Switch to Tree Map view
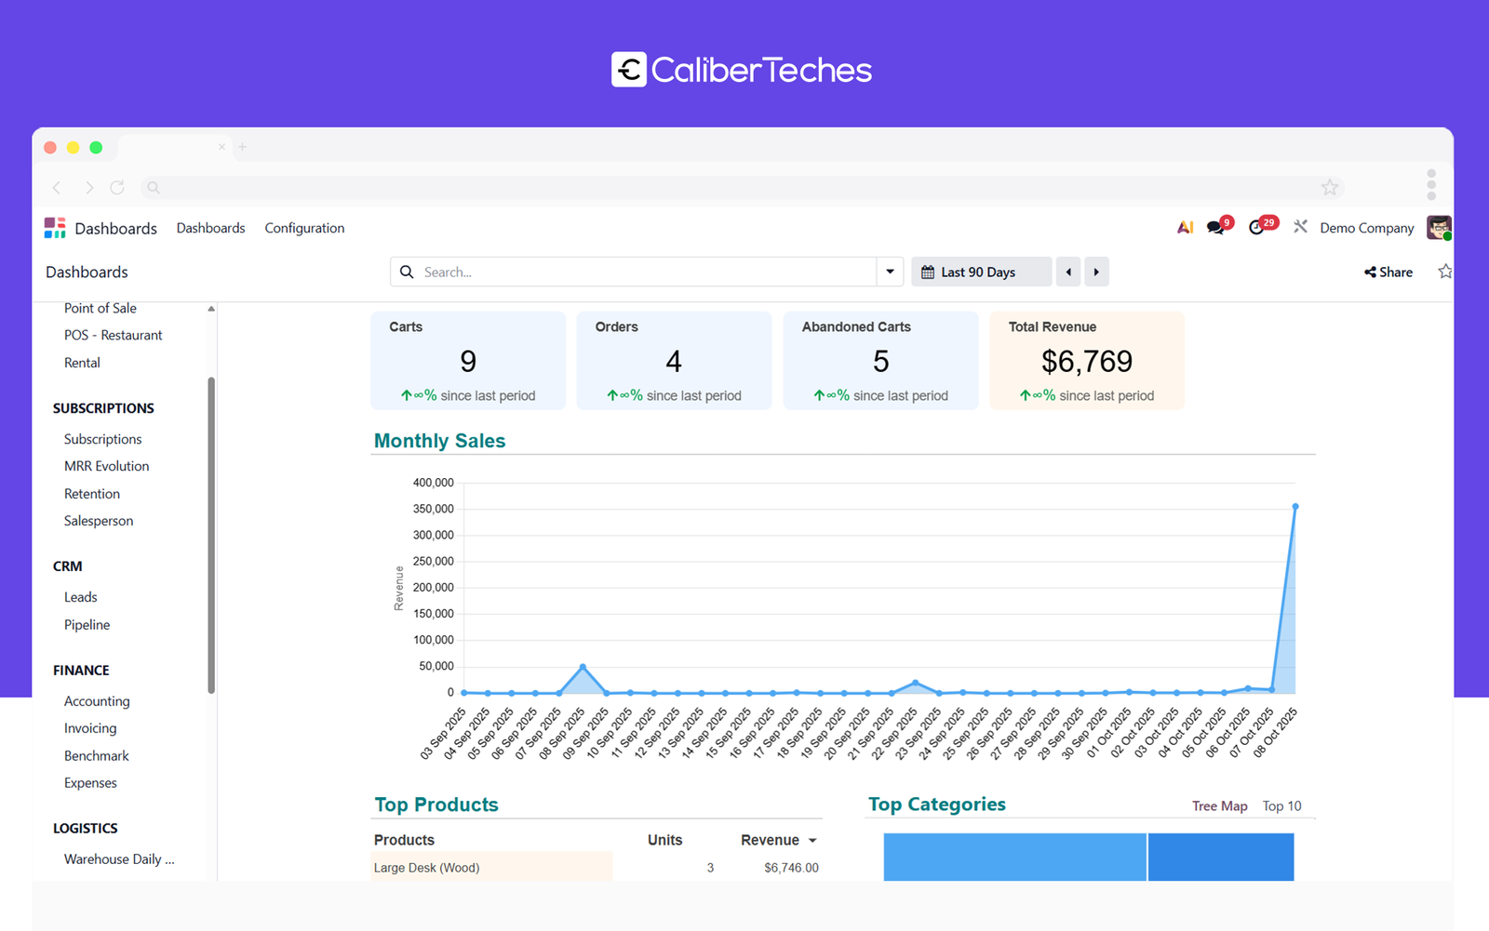The image size is (1489, 931). [x=1219, y=806]
